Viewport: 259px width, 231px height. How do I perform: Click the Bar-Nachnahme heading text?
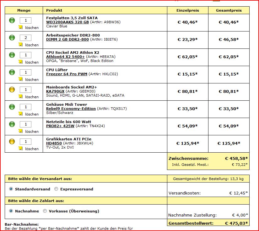click(22, 224)
